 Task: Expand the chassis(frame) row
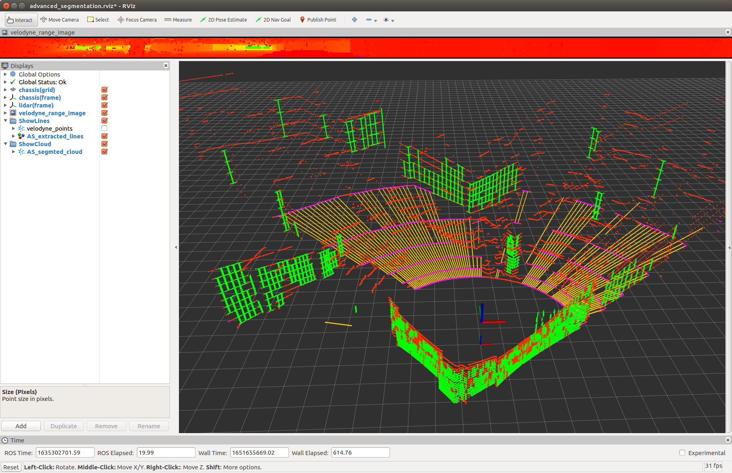tap(5, 97)
